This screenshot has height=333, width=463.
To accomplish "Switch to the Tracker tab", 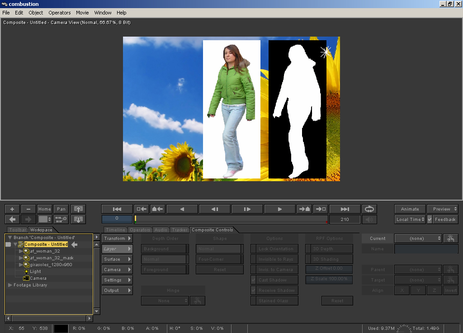I will (x=180, y=230).
